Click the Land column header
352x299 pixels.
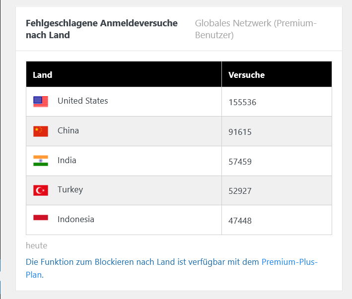click(x=43, y=75)
